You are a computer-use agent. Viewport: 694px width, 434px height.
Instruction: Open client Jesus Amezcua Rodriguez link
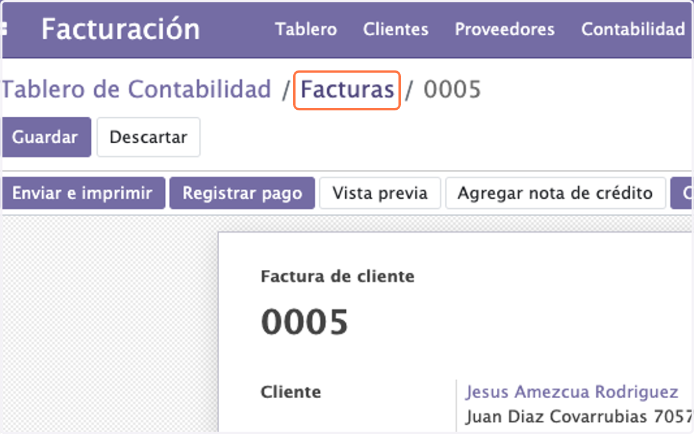tap(572, 392)
